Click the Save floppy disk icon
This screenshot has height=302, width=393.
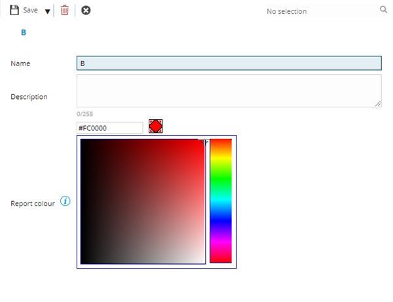click(x=14, y=10)
